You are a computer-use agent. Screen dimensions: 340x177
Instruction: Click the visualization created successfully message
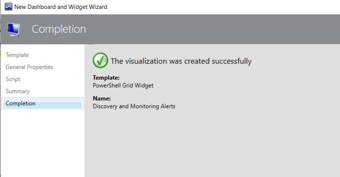181,61
